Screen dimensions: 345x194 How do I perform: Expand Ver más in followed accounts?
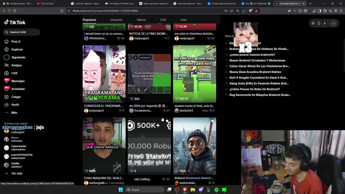(13, 174)
